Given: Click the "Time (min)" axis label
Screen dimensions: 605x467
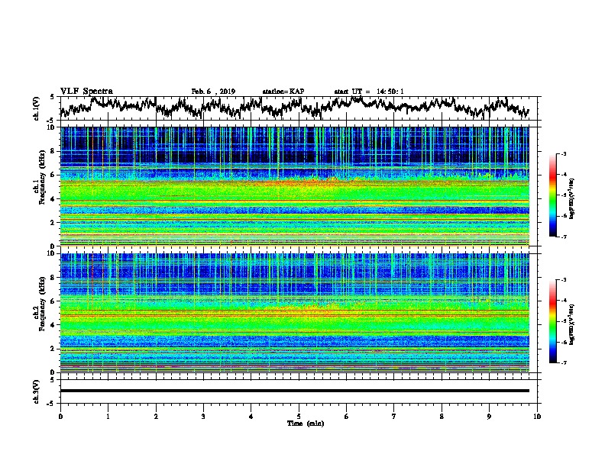Looking at the screenshot, I should [x=306, y=423].
